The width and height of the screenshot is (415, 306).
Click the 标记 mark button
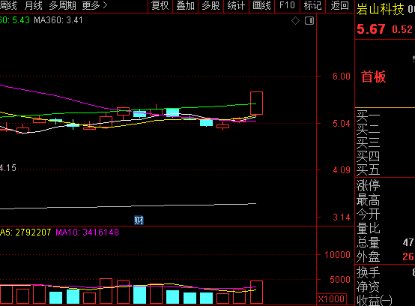pyautogui.click(x=313, y=5)
